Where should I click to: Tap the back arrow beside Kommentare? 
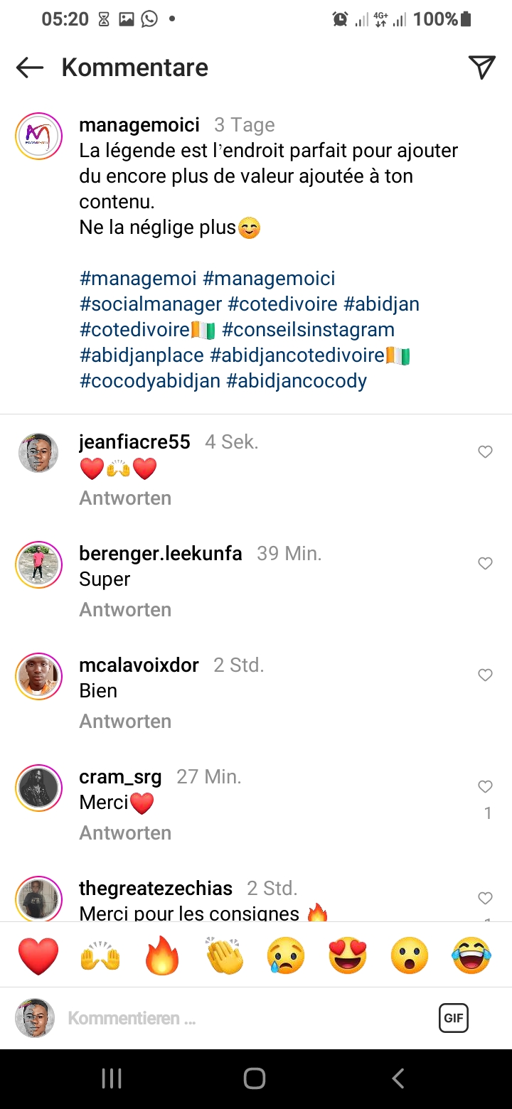click(30, 68)
